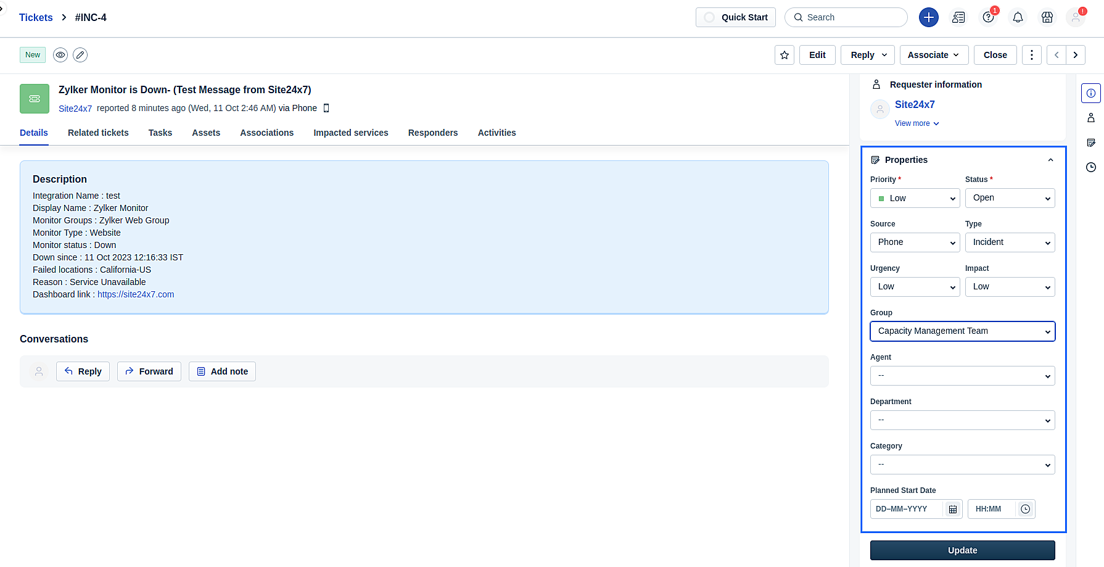Click inside the Search field
Viewport: 1104px width, 567px height.
(x=846, y=17)
